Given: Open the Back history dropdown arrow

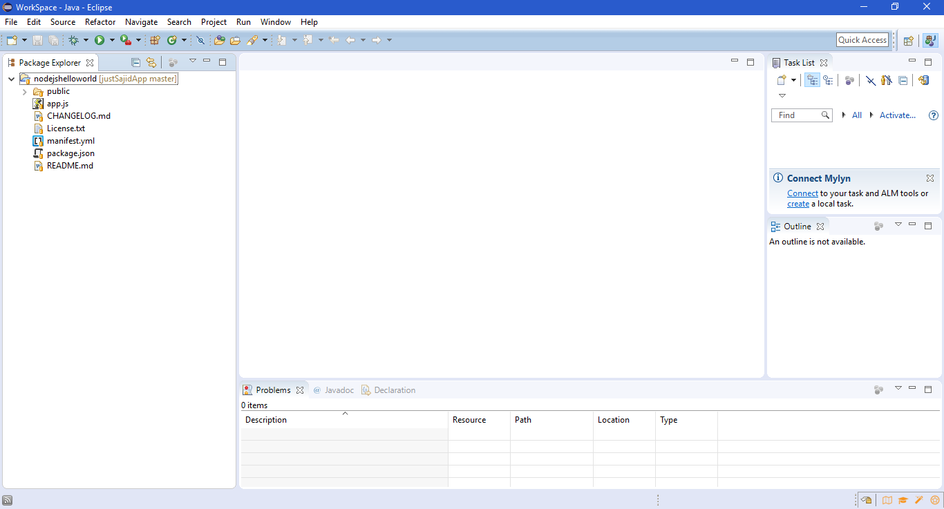Looking at the screenshot, I should pyautogui.click(x=363, y=40).
